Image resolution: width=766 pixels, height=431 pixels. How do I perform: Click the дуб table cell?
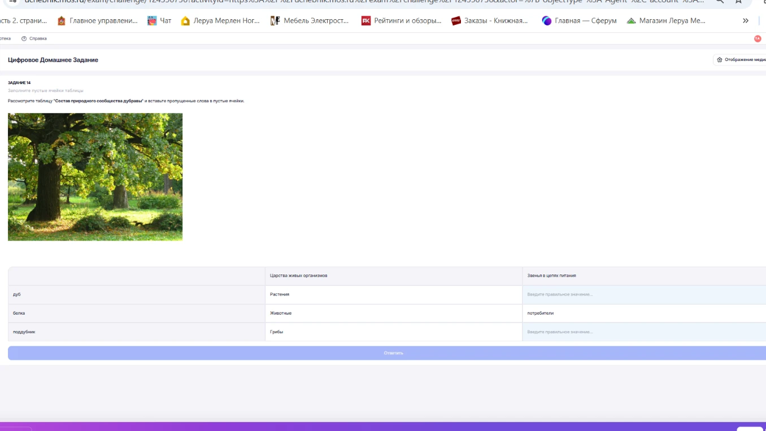pyautogui.click(x=136, y=294)
